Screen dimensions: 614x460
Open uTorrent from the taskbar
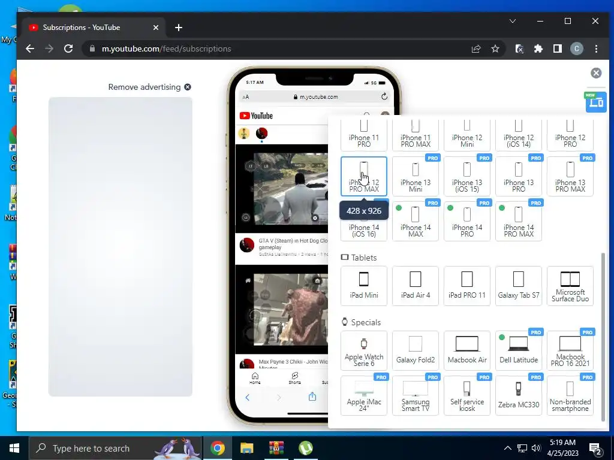305,448
